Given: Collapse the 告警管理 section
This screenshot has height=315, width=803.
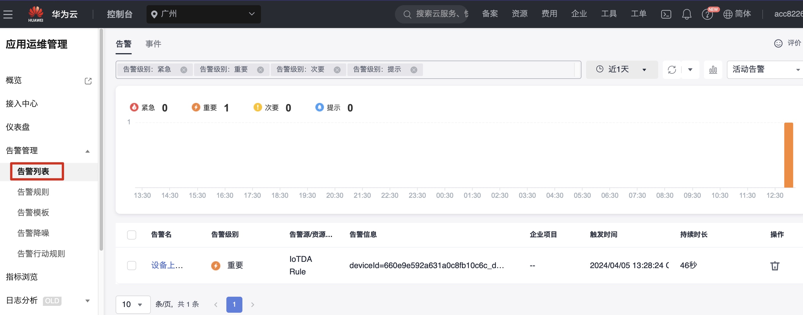Looking at the screenshot, I should point(87,151).
